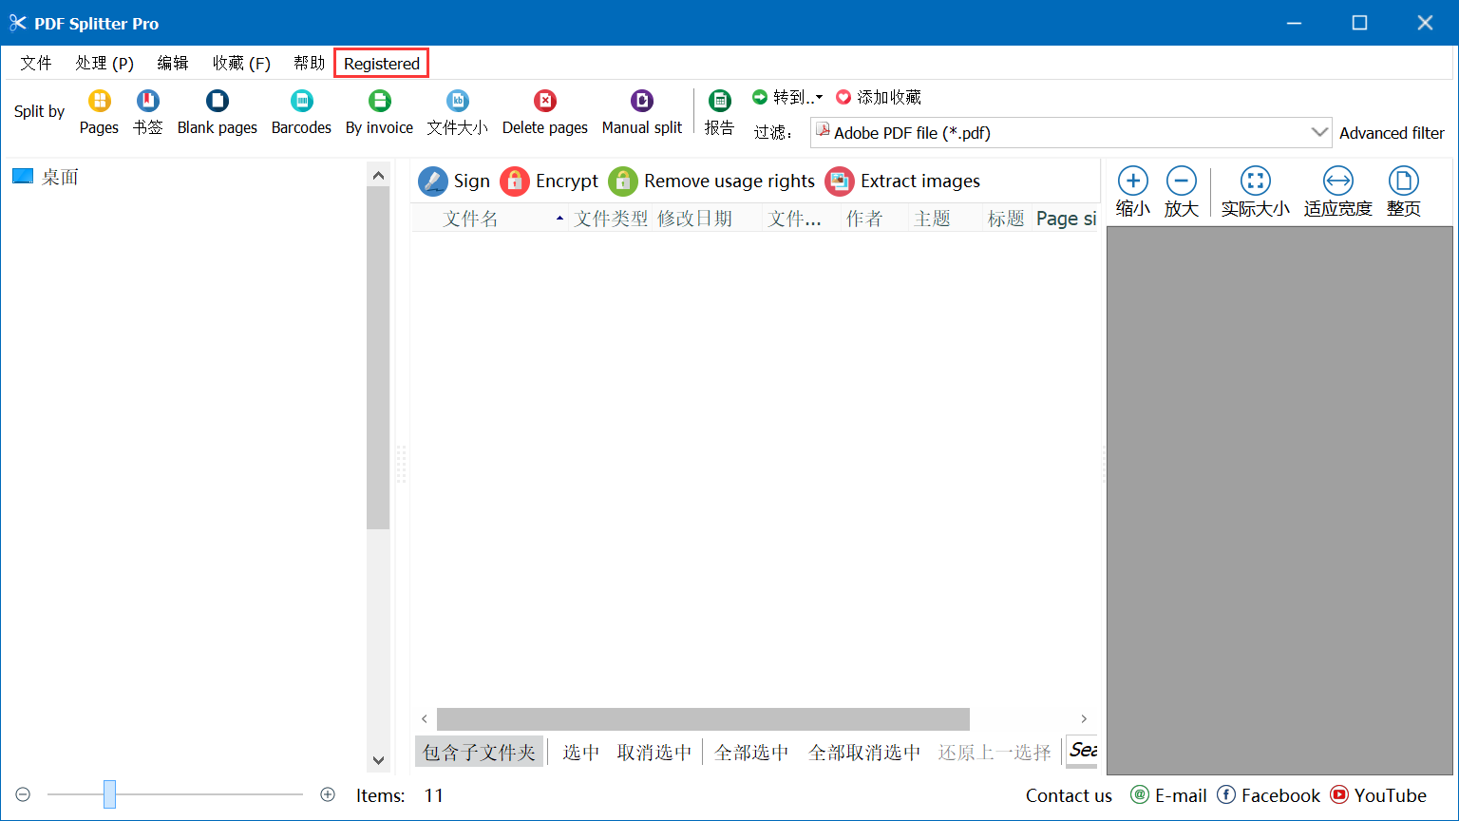This screenshot has width=1459, height=821.
Task: Click the 标题 column header
Action: pyautogui.click(x=1006, y=219)
